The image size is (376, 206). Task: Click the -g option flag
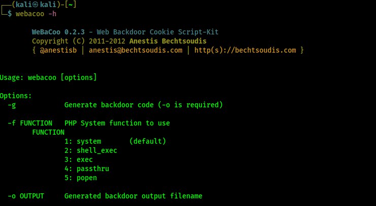12,105
